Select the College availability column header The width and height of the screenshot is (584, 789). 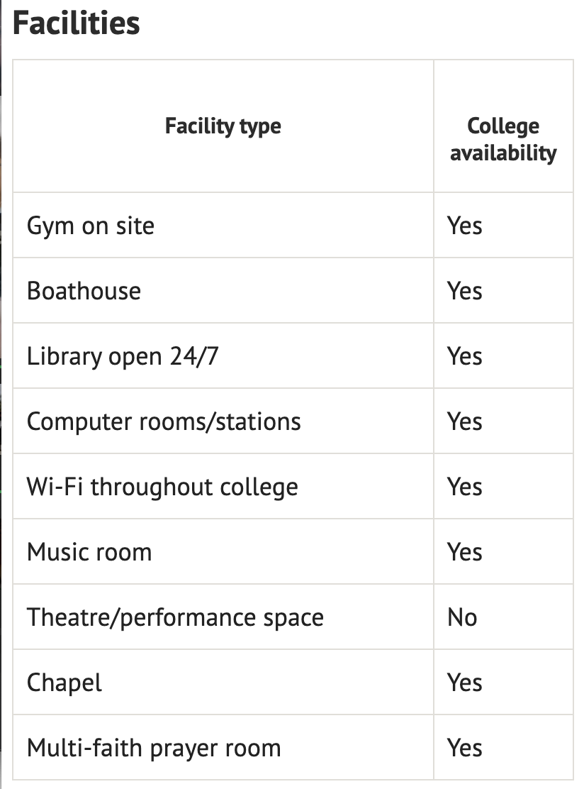(503, 139)
